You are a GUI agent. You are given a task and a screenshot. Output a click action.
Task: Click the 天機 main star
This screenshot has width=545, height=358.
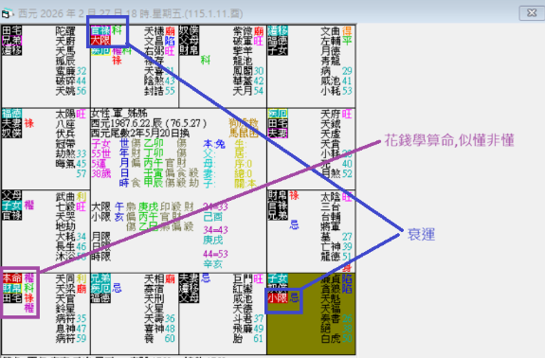pyautogui.click(x=154, y=31)
